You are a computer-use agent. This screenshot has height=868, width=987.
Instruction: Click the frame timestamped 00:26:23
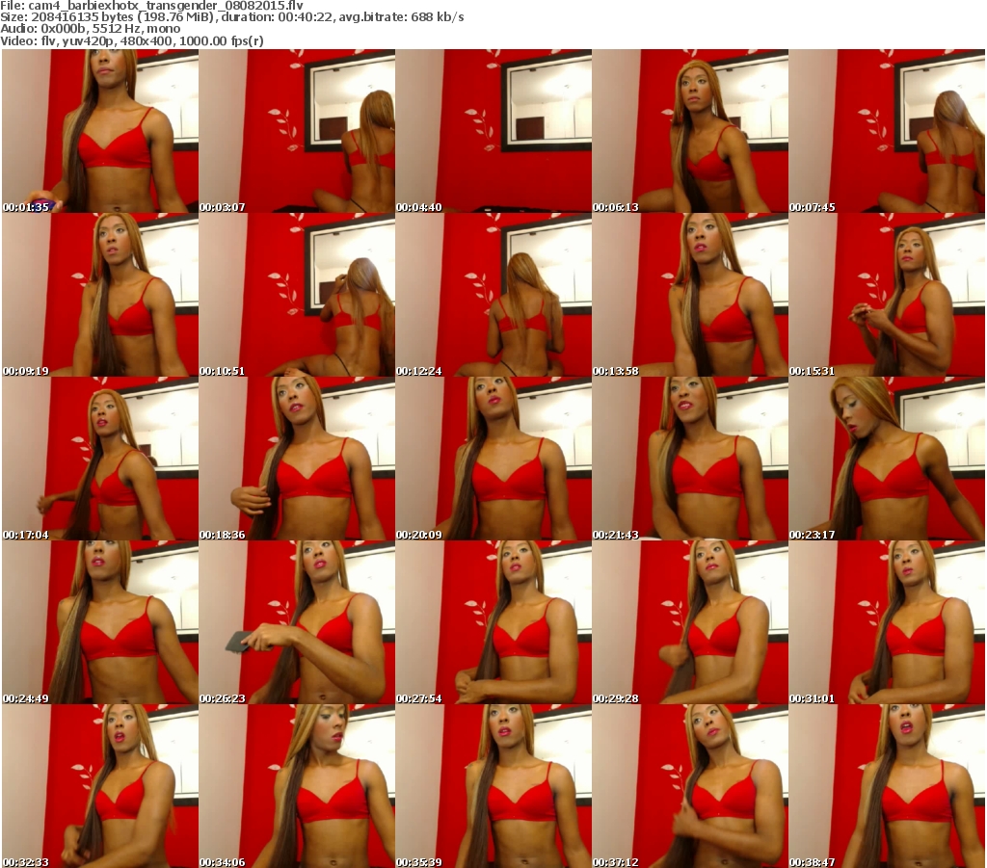point(297,622)
